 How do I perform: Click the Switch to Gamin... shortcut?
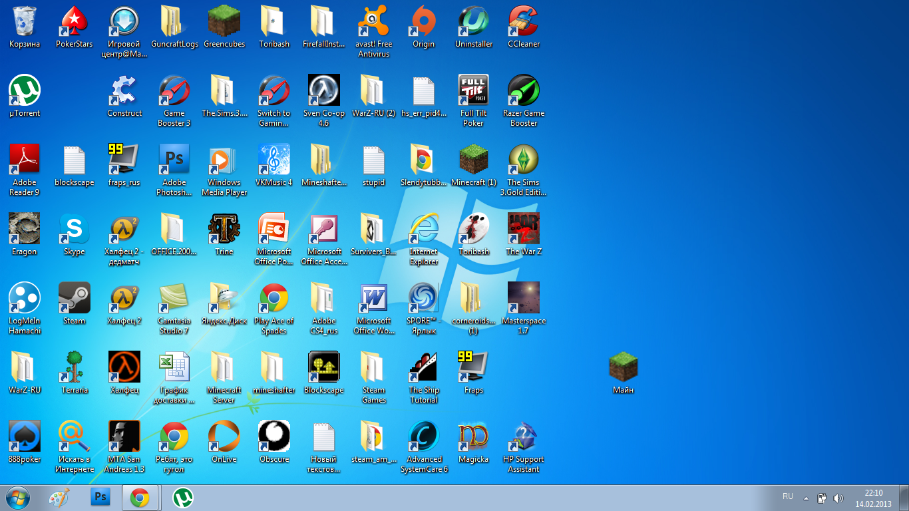(x=274, y=90)
